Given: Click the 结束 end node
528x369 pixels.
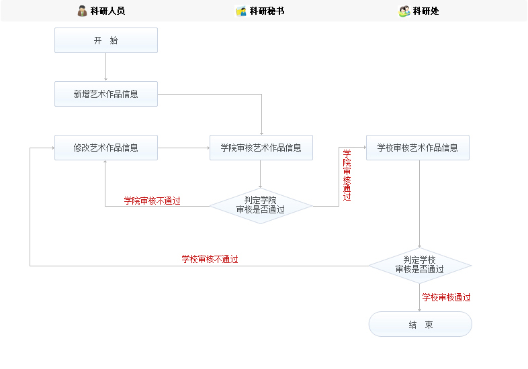Looking at the screenshot, I should coord(421,324).
